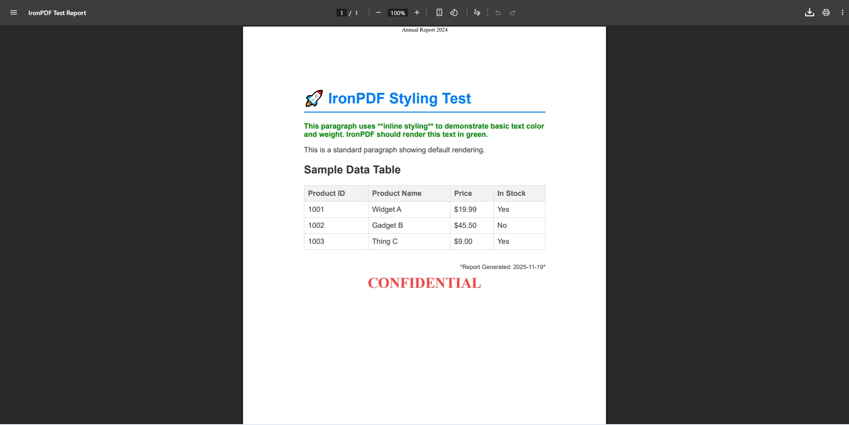This screenshot has height=425, width=849.
Task: Enable the annotation pen tool
Action: (476, 12)
